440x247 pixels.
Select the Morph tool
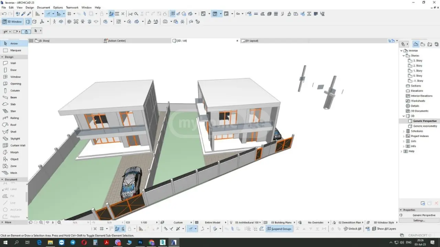click(x=14, y=152)
